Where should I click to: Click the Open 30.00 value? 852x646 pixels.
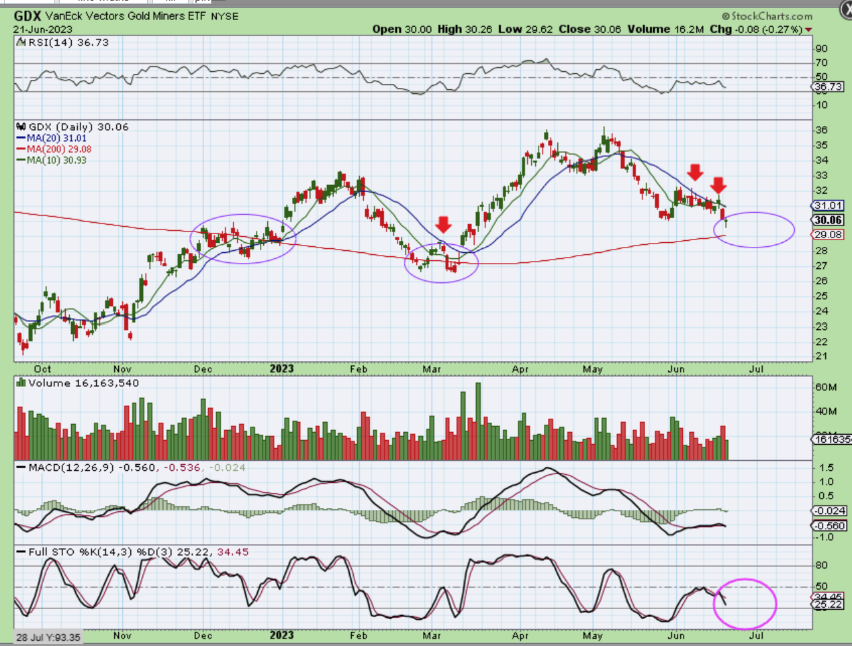pyautogui.click(x=403, y=29)
